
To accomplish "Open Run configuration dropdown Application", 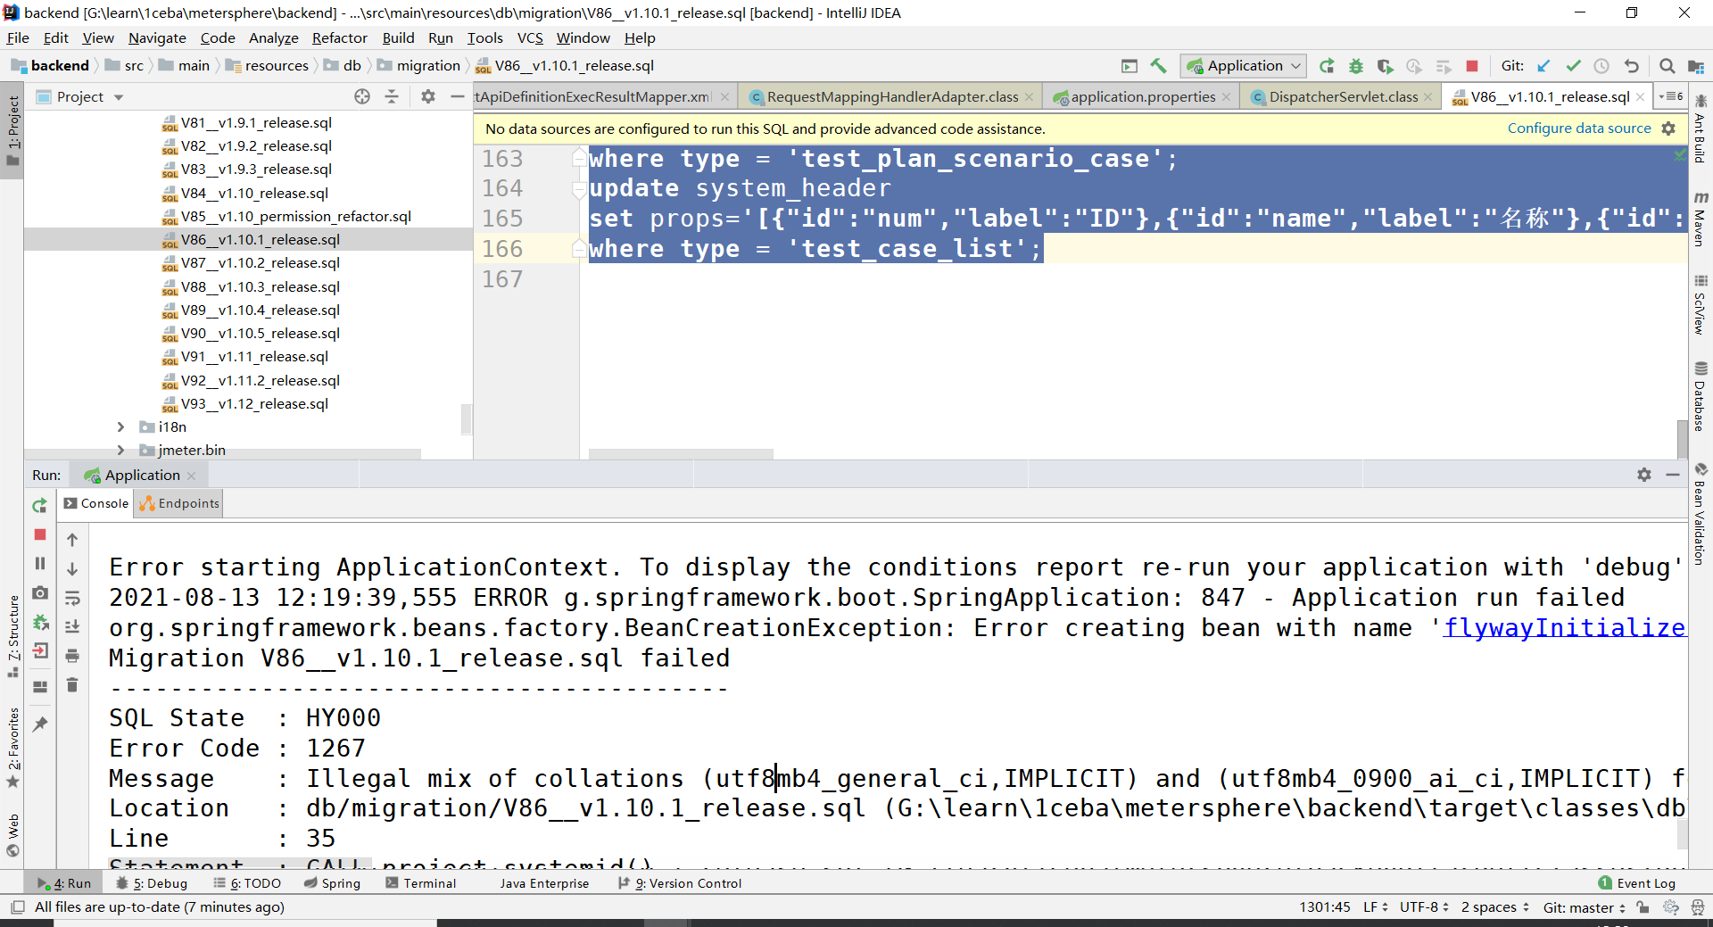I will pyautogui.click(x=1244, y=65).
